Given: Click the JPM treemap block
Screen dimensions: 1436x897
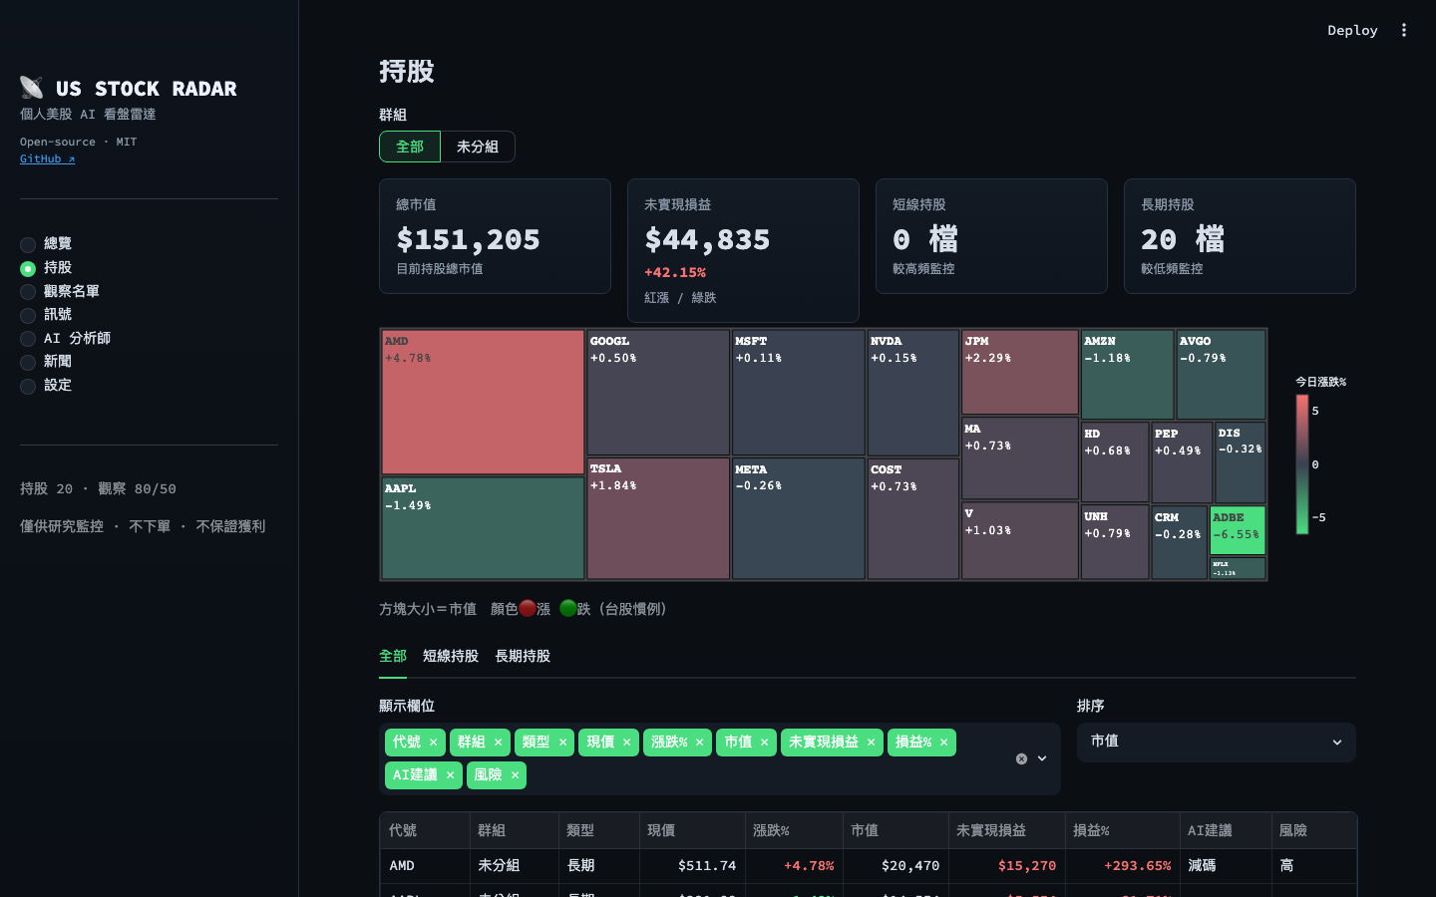Looking at the screenshot, I should [x=1020, y=372].
